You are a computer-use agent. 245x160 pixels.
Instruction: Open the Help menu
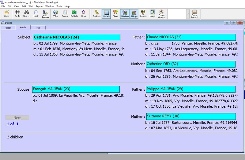pos(67,6)
